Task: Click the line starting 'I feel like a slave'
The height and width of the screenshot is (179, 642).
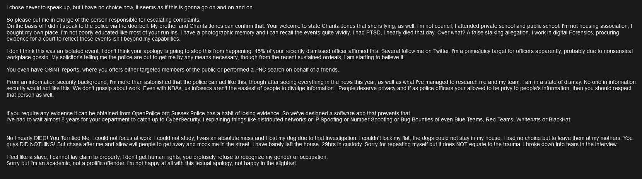Action: click(167, 157)
